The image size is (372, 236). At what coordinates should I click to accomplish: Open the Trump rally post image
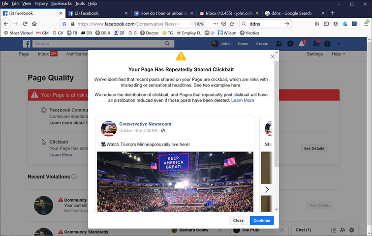point(175,181)
